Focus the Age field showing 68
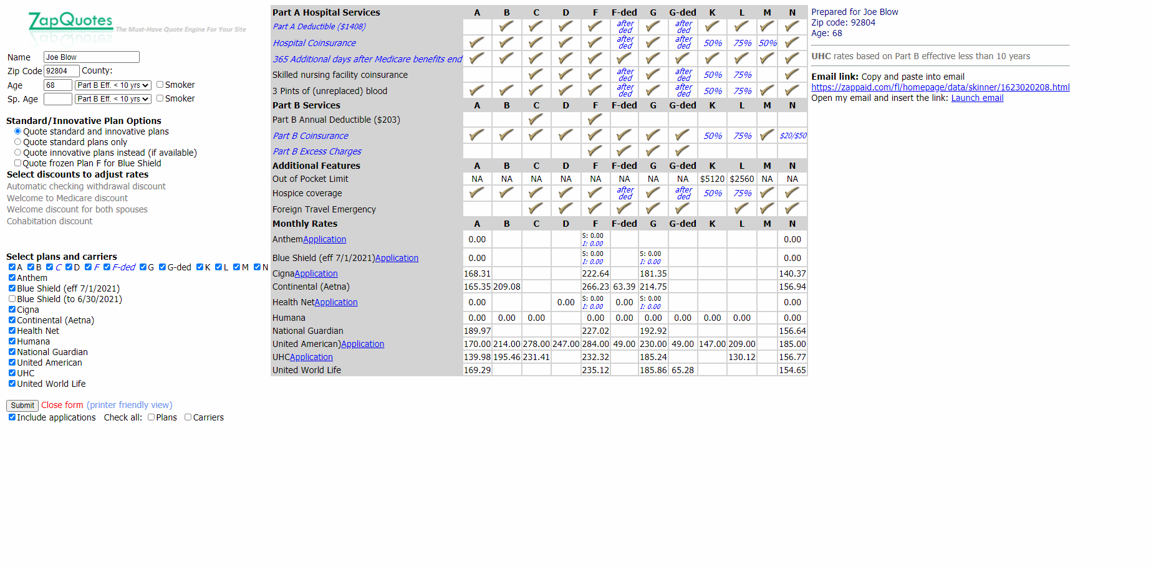 point(58,85)
